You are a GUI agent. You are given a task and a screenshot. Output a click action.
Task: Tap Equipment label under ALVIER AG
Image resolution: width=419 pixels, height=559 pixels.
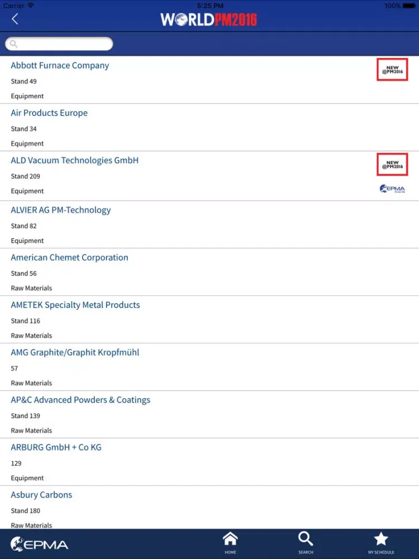pyautogui.click(x=27, y=240)
